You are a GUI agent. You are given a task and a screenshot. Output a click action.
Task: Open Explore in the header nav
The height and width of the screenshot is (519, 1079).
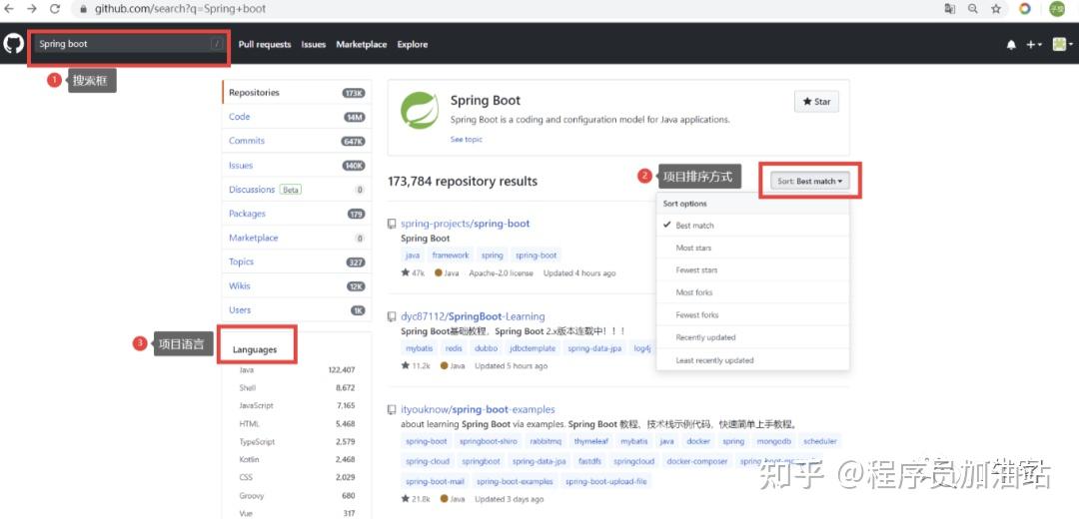[x=413, y=44]
